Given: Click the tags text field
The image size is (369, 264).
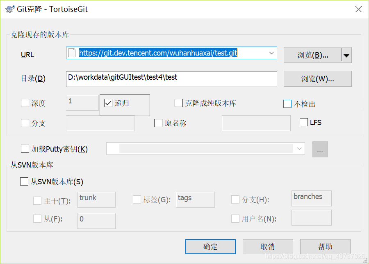Looking at the screenshot, I should [x=195, y=199].
